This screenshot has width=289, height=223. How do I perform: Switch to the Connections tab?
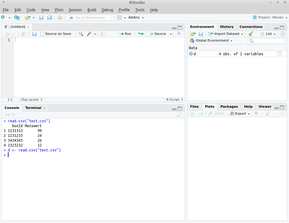click(251, 27)
